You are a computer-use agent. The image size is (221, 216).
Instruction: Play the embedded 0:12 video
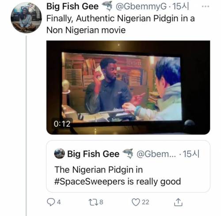(x=128, y=87)
